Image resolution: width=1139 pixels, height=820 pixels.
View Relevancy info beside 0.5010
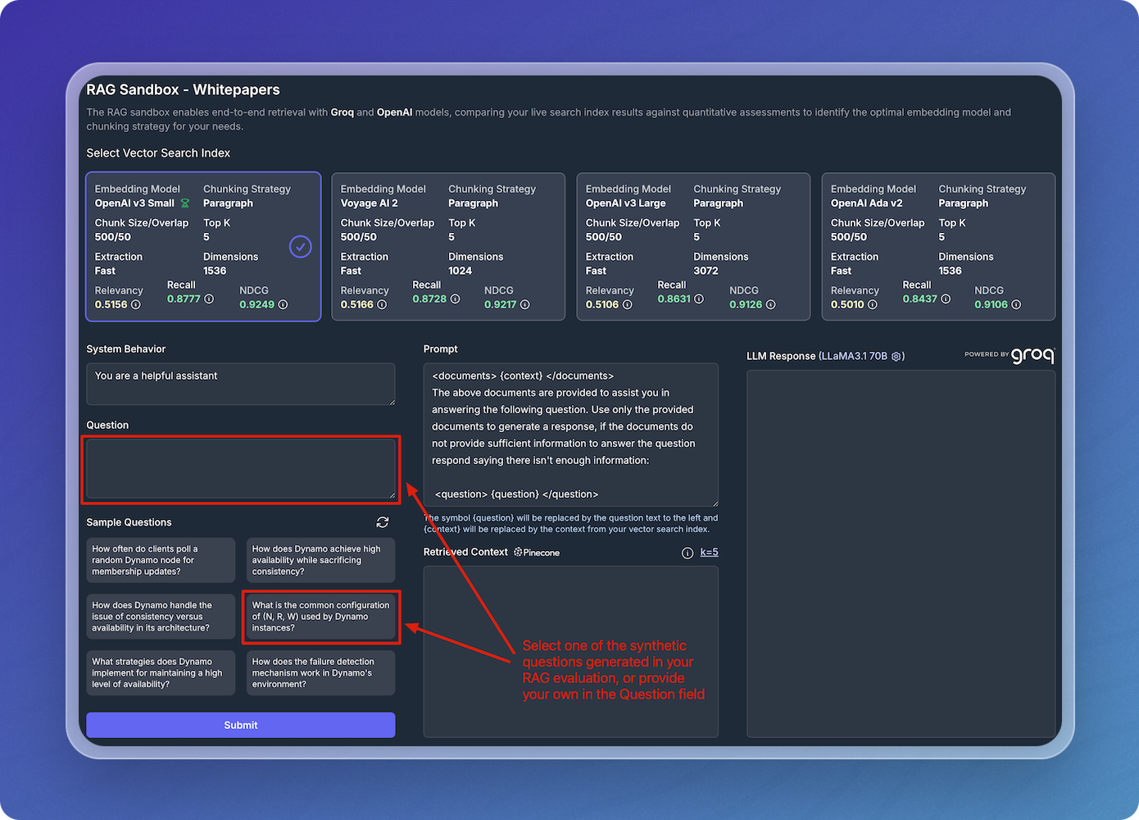pyautogui.click(x=873, y=304)
